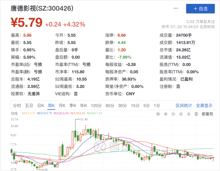Click the MA10:5.79 moving average label
The height and width of the screenshot is (171, 220).
tap(44, 113)
